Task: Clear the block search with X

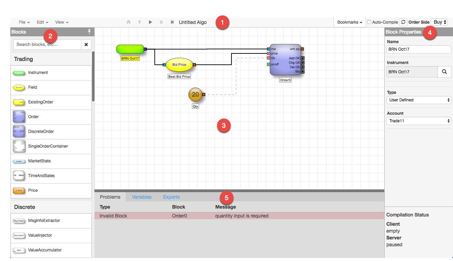Action: click(x=86, y=45)
